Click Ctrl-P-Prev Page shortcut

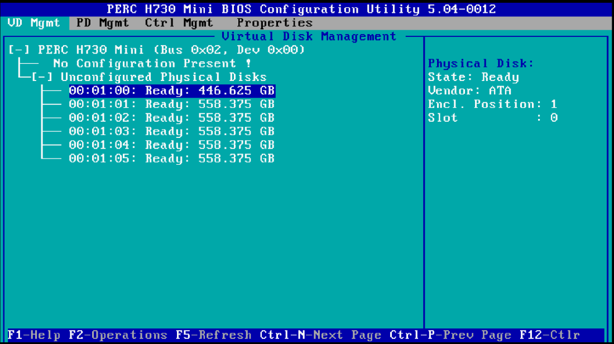click(x=450, y=335)
